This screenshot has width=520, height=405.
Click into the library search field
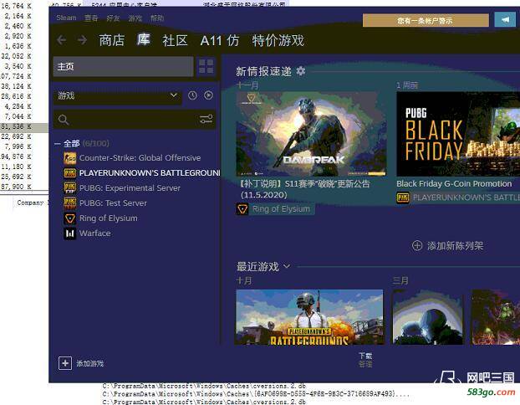134,120
